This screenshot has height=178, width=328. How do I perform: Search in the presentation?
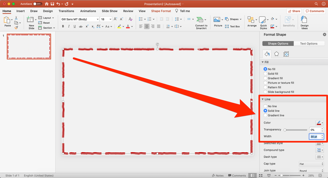click(316, 4)
